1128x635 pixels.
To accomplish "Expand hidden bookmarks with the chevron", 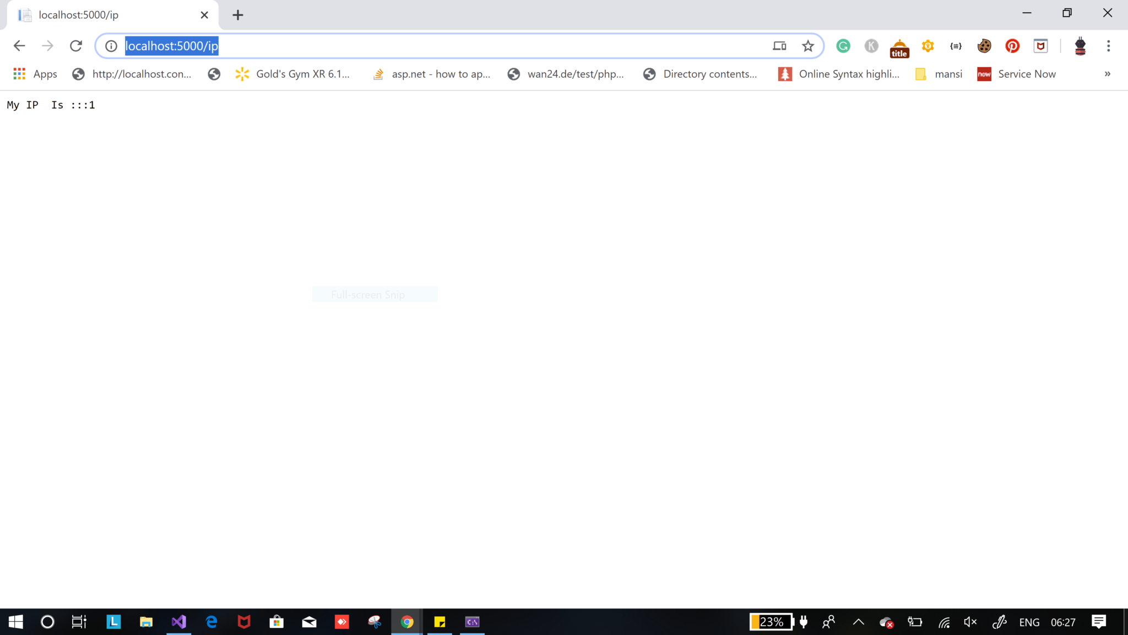I will (x=1107, y=74).
